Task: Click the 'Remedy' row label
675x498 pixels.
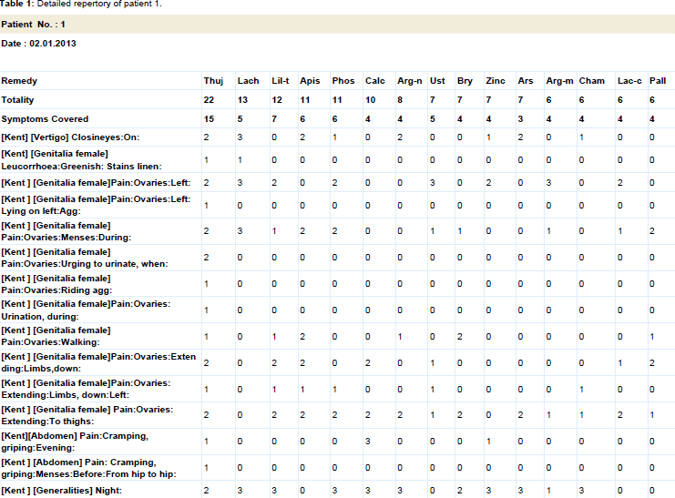Action: [x=19, y=81]
